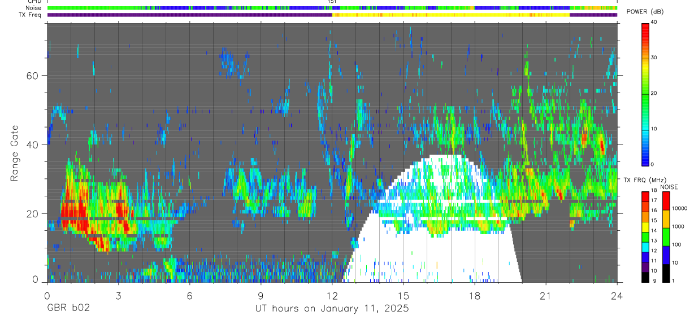This screenshot has height=320, width=694.
Task: Select the 14 tick on TX FRQ scale
Action: click(x=654, y=231)
